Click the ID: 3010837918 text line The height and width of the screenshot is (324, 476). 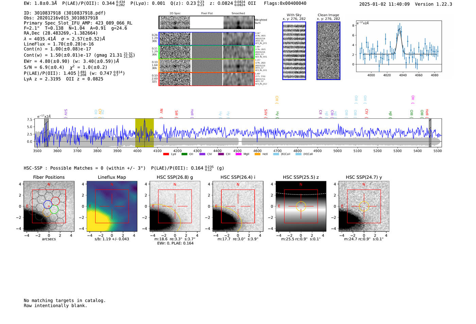65,13
